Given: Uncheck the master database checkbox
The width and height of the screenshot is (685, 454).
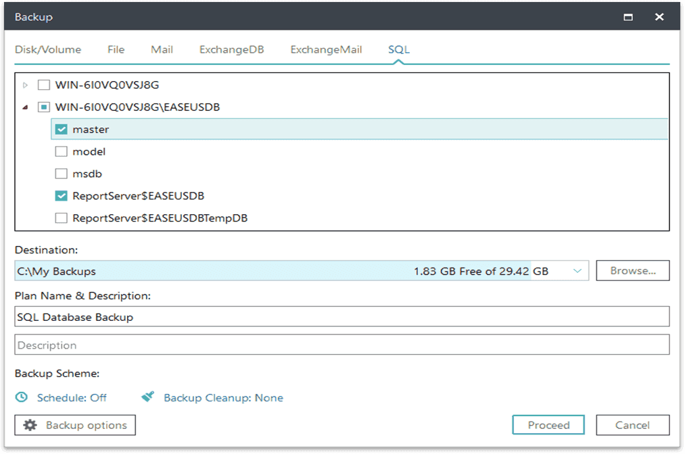Looking at the screenshot, I should tap(61, 129).
